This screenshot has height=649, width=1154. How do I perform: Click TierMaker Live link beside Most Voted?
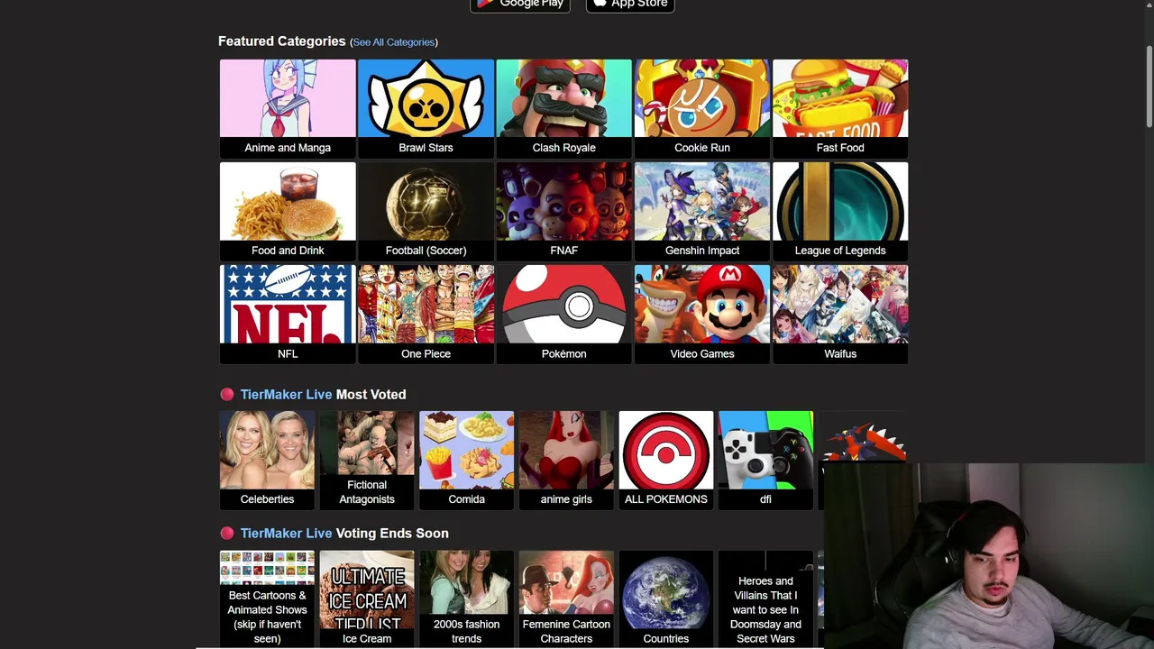(x=286, y=395)
